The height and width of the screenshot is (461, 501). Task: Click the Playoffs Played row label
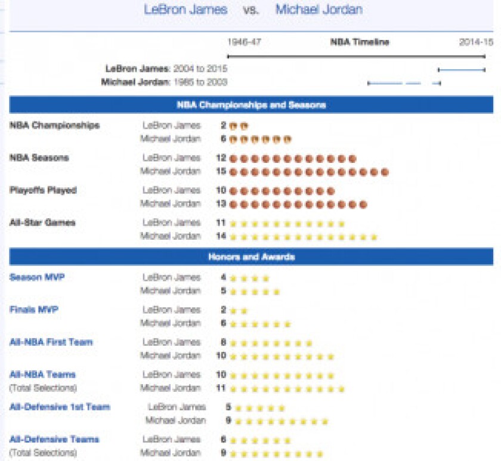point(43,190)
